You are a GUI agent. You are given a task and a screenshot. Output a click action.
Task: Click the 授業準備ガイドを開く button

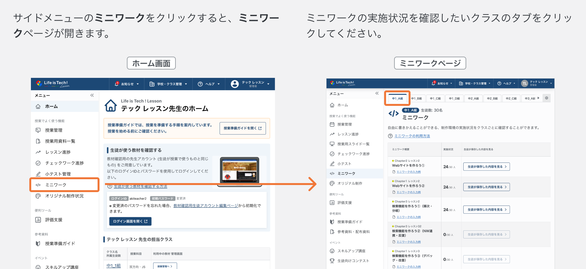[243, 128]
